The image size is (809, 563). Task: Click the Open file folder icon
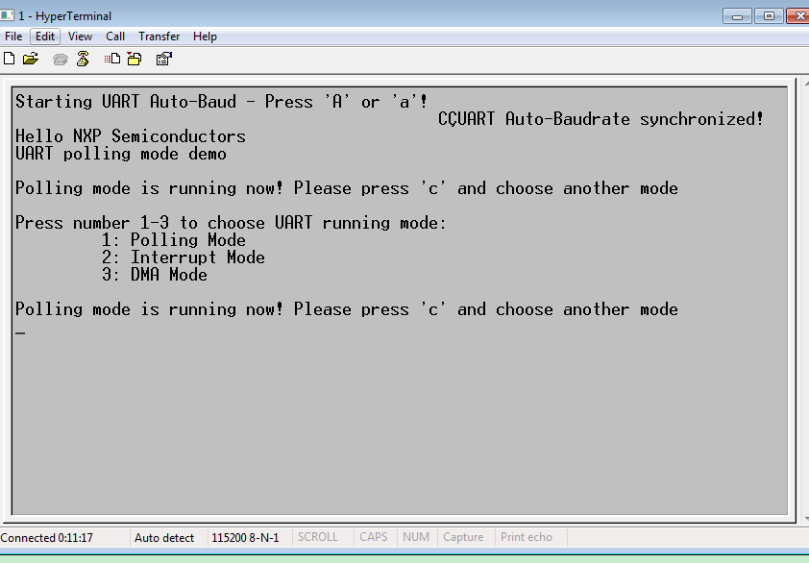pyautogui.click(x=31, y=59)
